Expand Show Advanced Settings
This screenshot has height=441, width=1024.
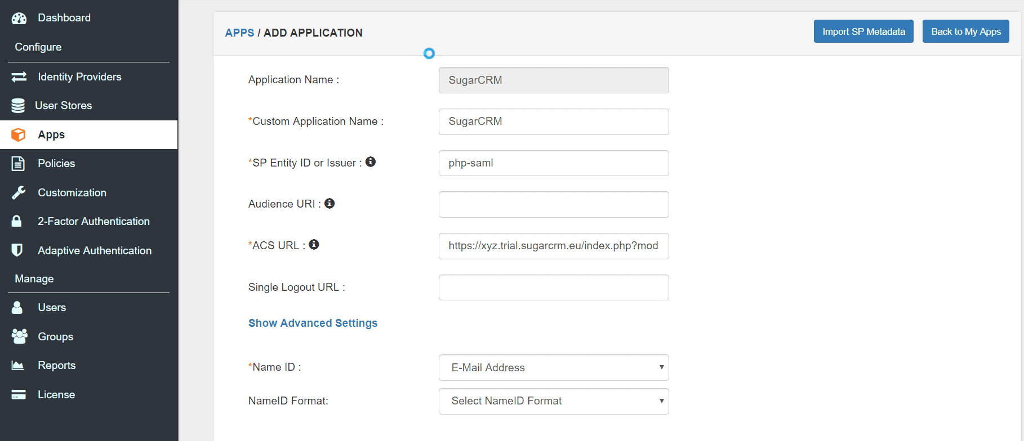(313, 323)
